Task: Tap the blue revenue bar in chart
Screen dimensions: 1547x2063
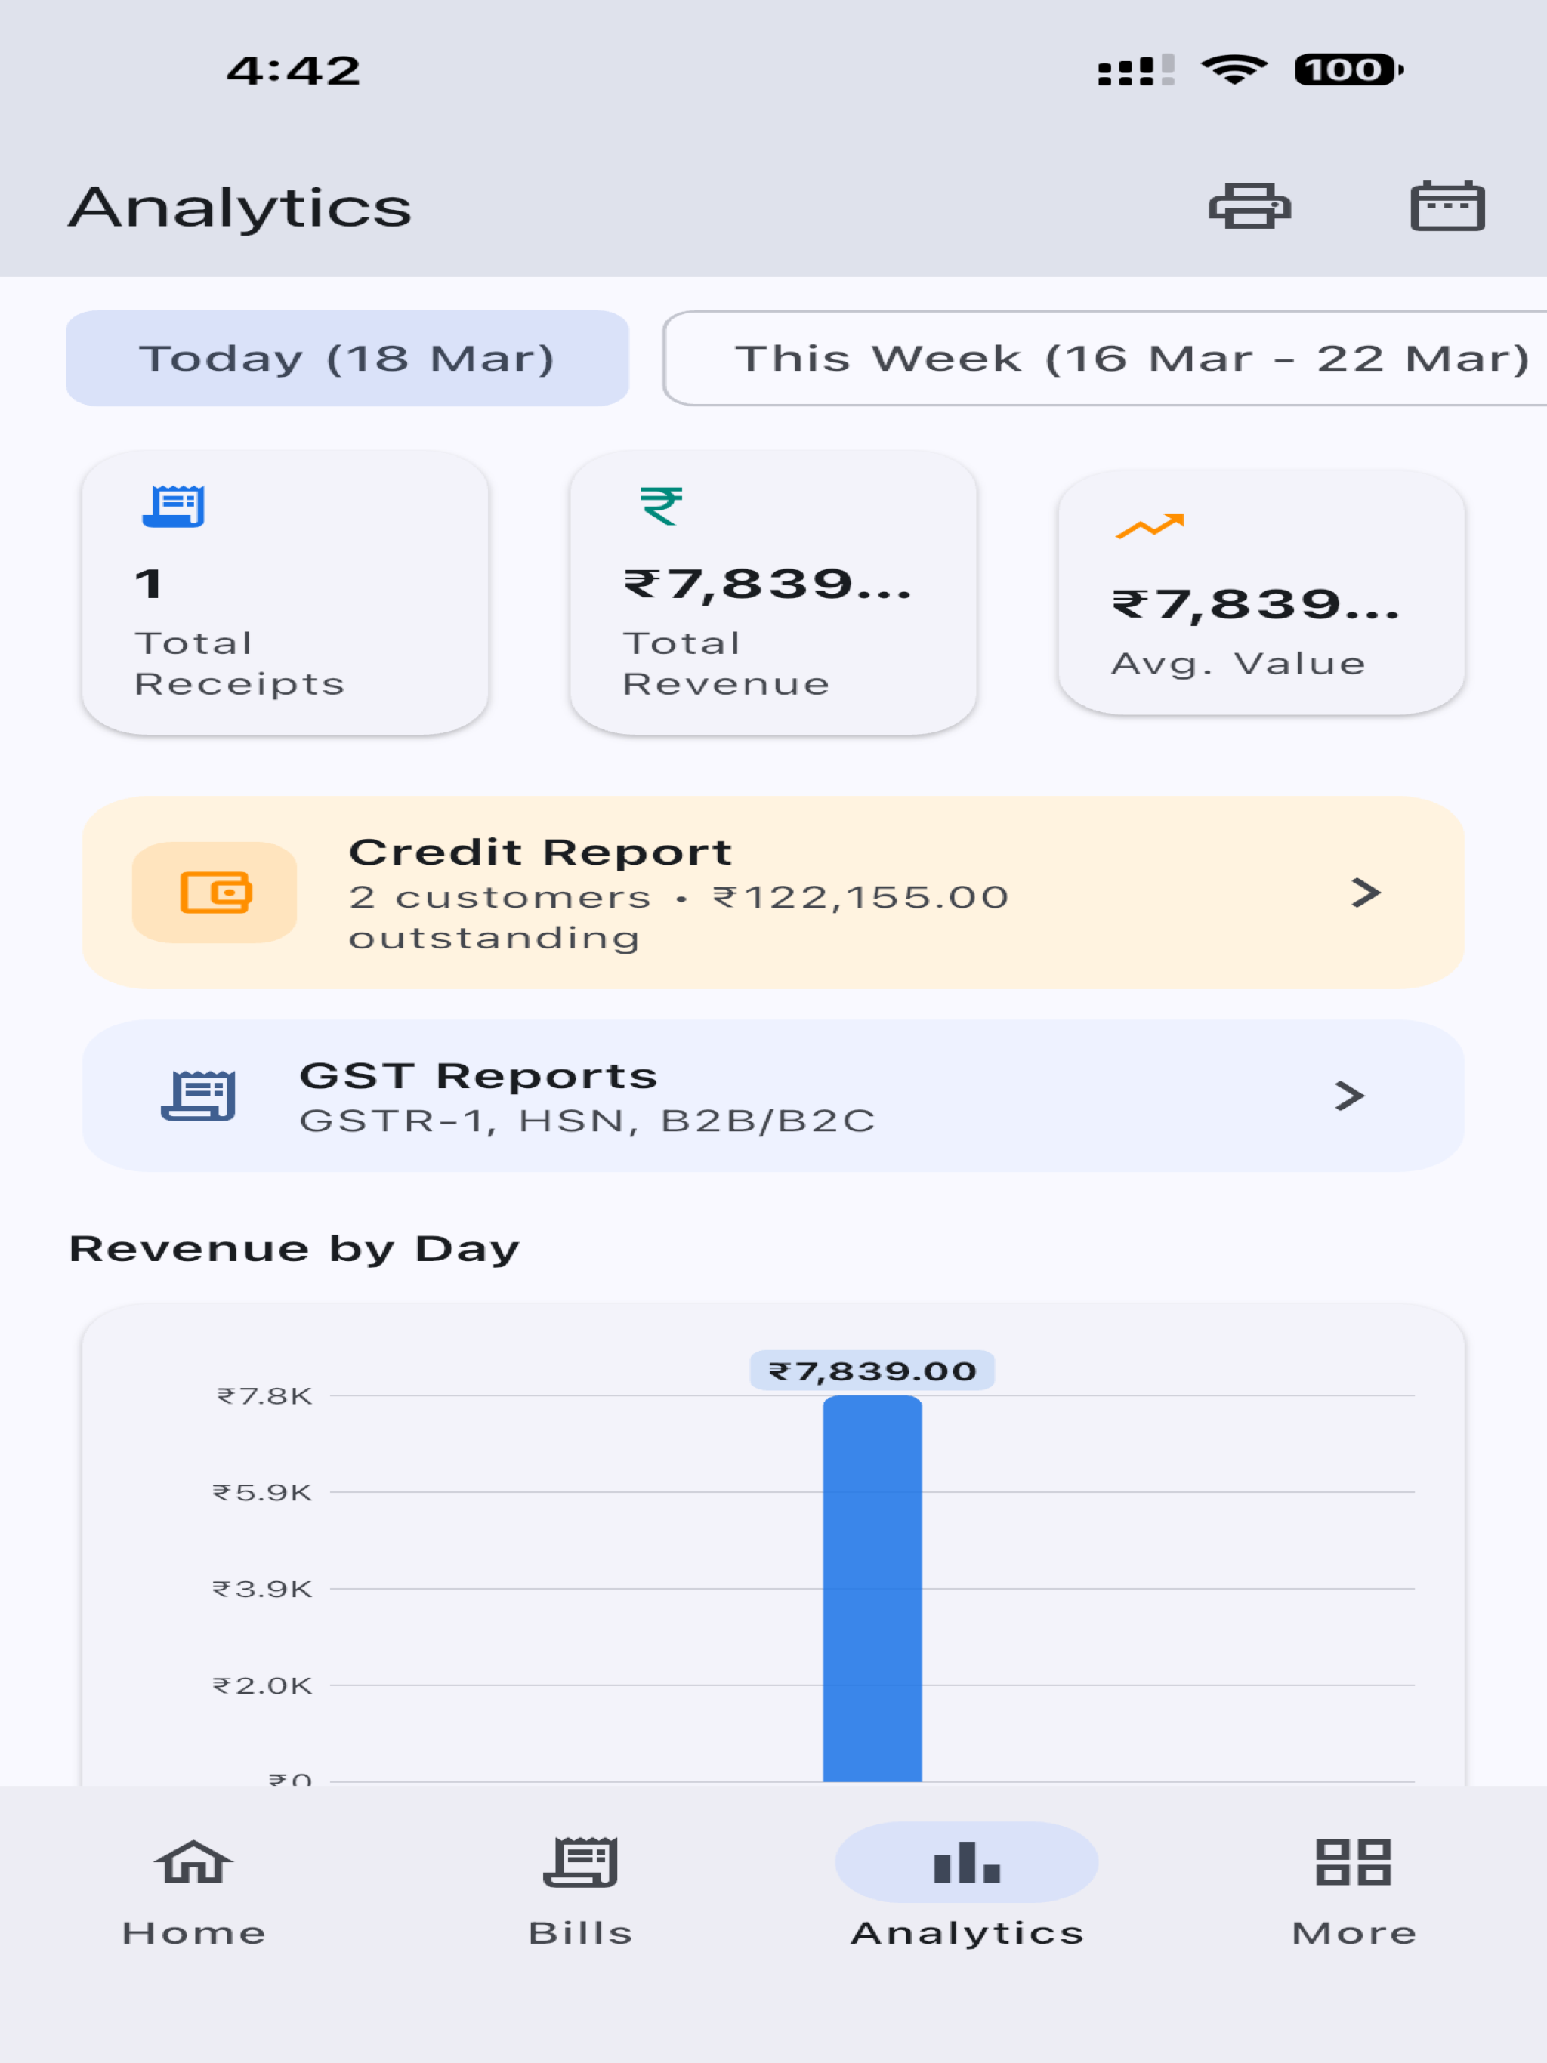Action: (872, 1588)
